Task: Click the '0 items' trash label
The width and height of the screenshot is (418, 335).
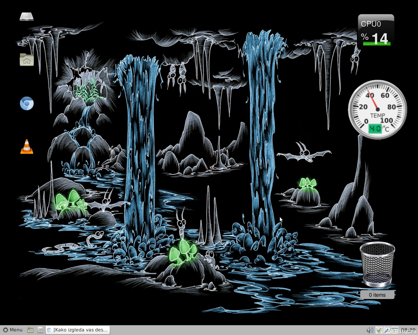Action: pyautogui.click(x=377, y=295)
